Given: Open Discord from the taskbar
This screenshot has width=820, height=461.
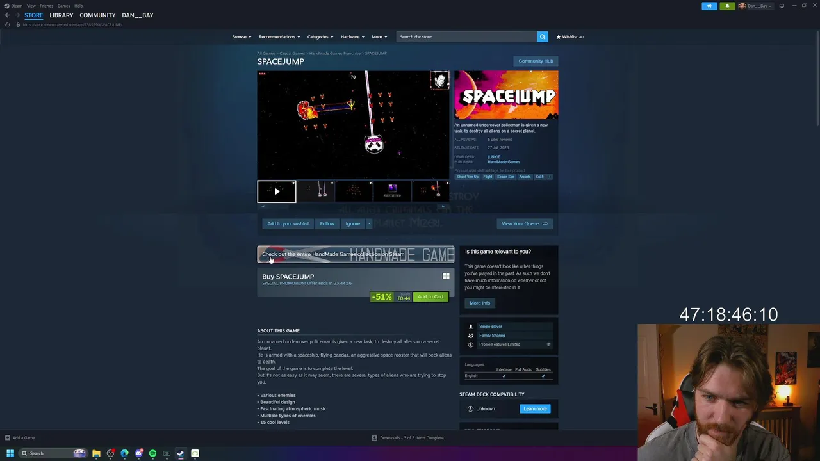Looking at the screenshot, I should coord(138,453).
